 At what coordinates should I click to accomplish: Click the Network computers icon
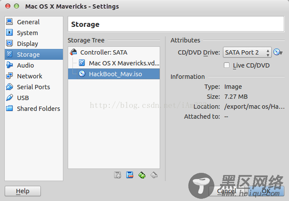click(x=10, y=76)
